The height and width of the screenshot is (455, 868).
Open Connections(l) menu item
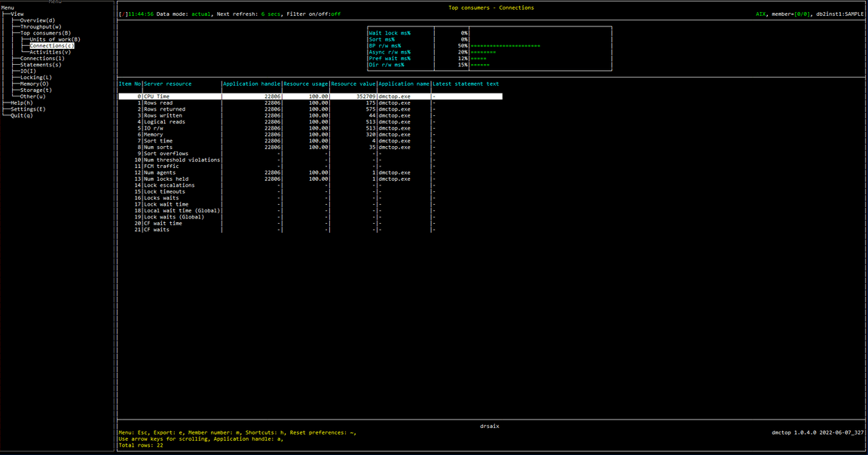42,59
